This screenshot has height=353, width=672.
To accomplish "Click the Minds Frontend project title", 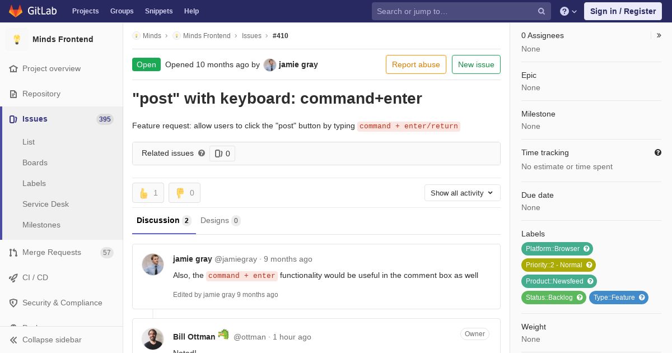I will (x=63, y=39).
